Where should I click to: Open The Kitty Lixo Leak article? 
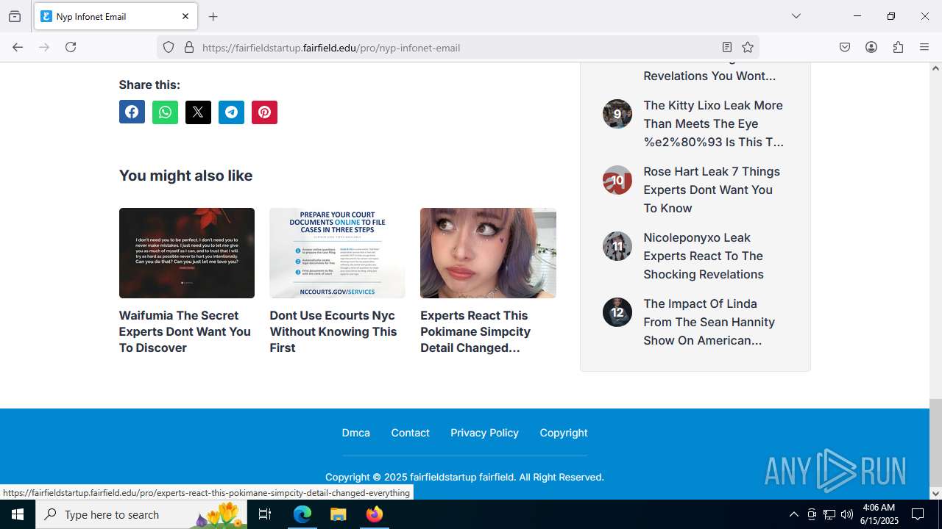click(x=713, y=123)
